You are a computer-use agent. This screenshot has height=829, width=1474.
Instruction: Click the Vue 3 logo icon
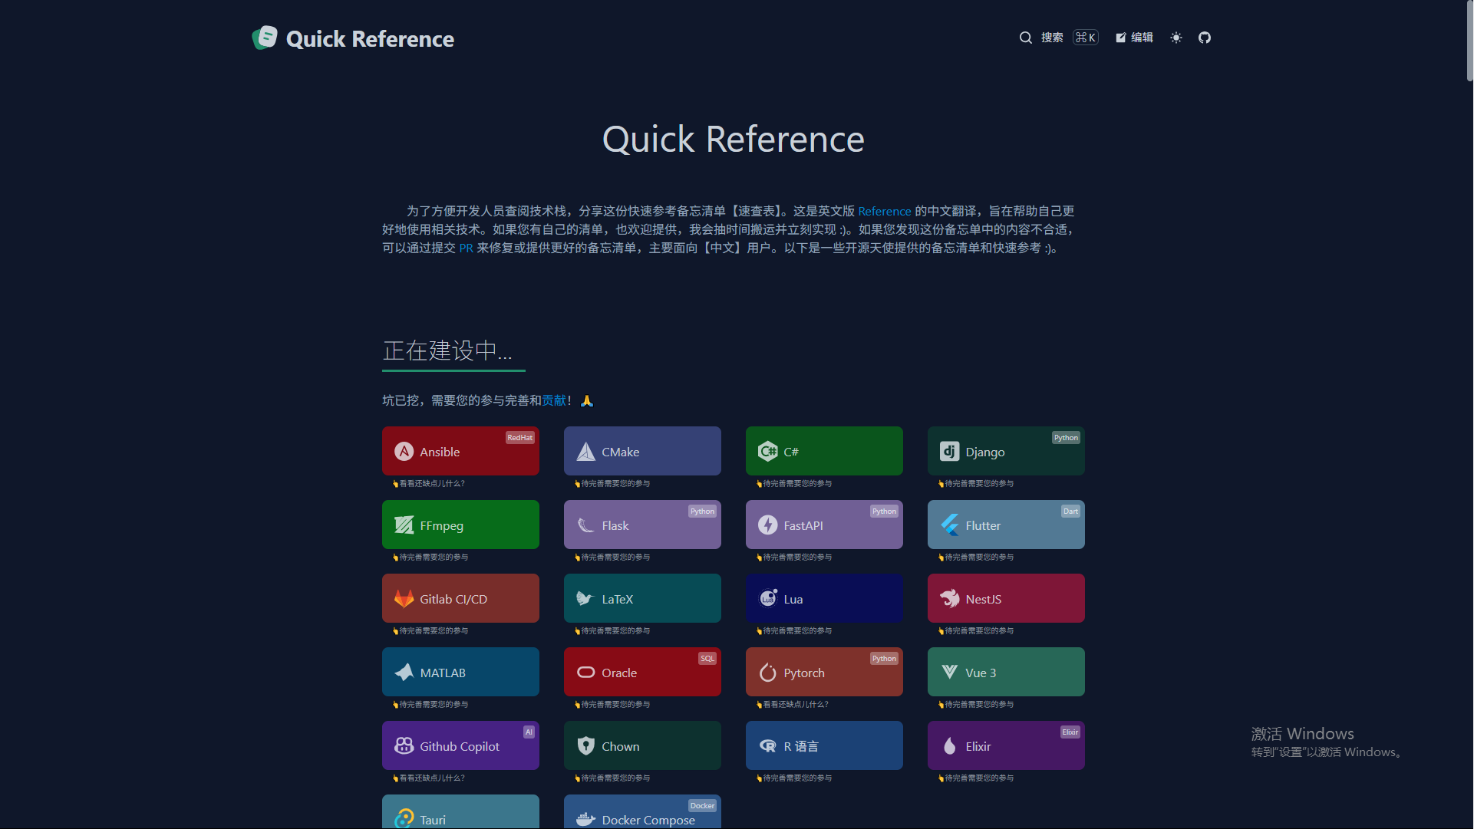pos(949,673)
